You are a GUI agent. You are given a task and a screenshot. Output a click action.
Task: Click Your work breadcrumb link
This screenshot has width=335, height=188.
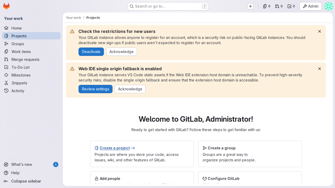[74, 18]
